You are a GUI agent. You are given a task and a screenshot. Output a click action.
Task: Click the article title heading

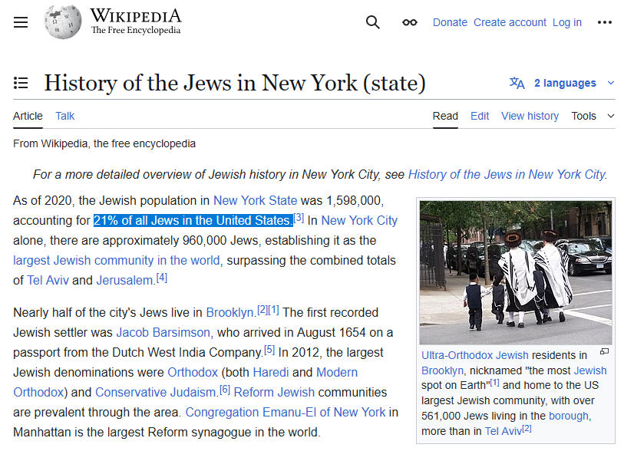point(235,83)
